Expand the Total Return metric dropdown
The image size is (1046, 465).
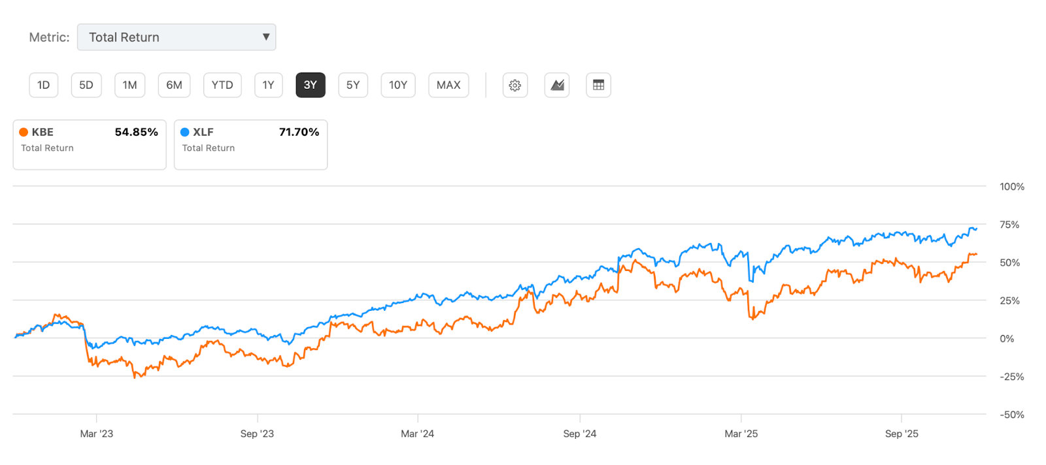click(x=177, y=37)
